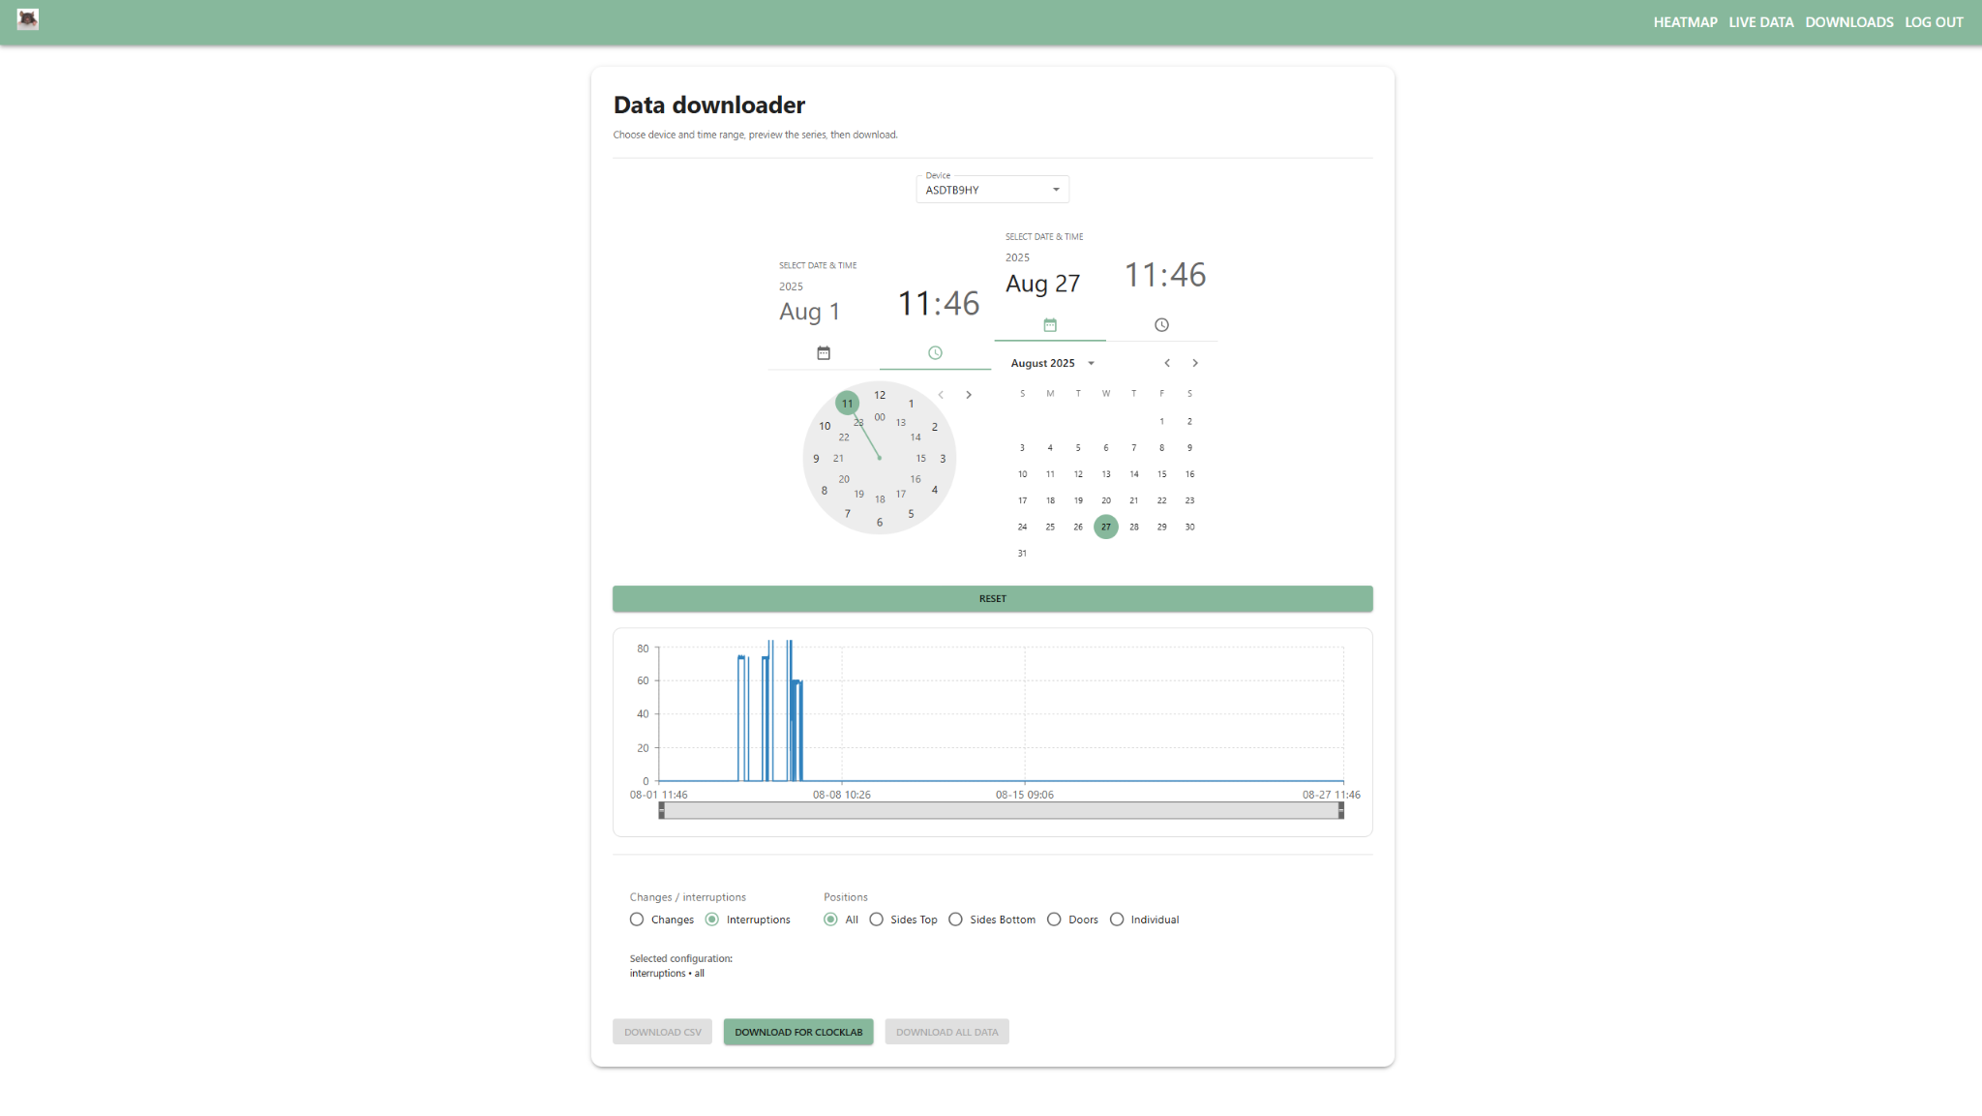1982x1116 pixels.
Task: Select the Interruptions radio button
Action: 712,920
